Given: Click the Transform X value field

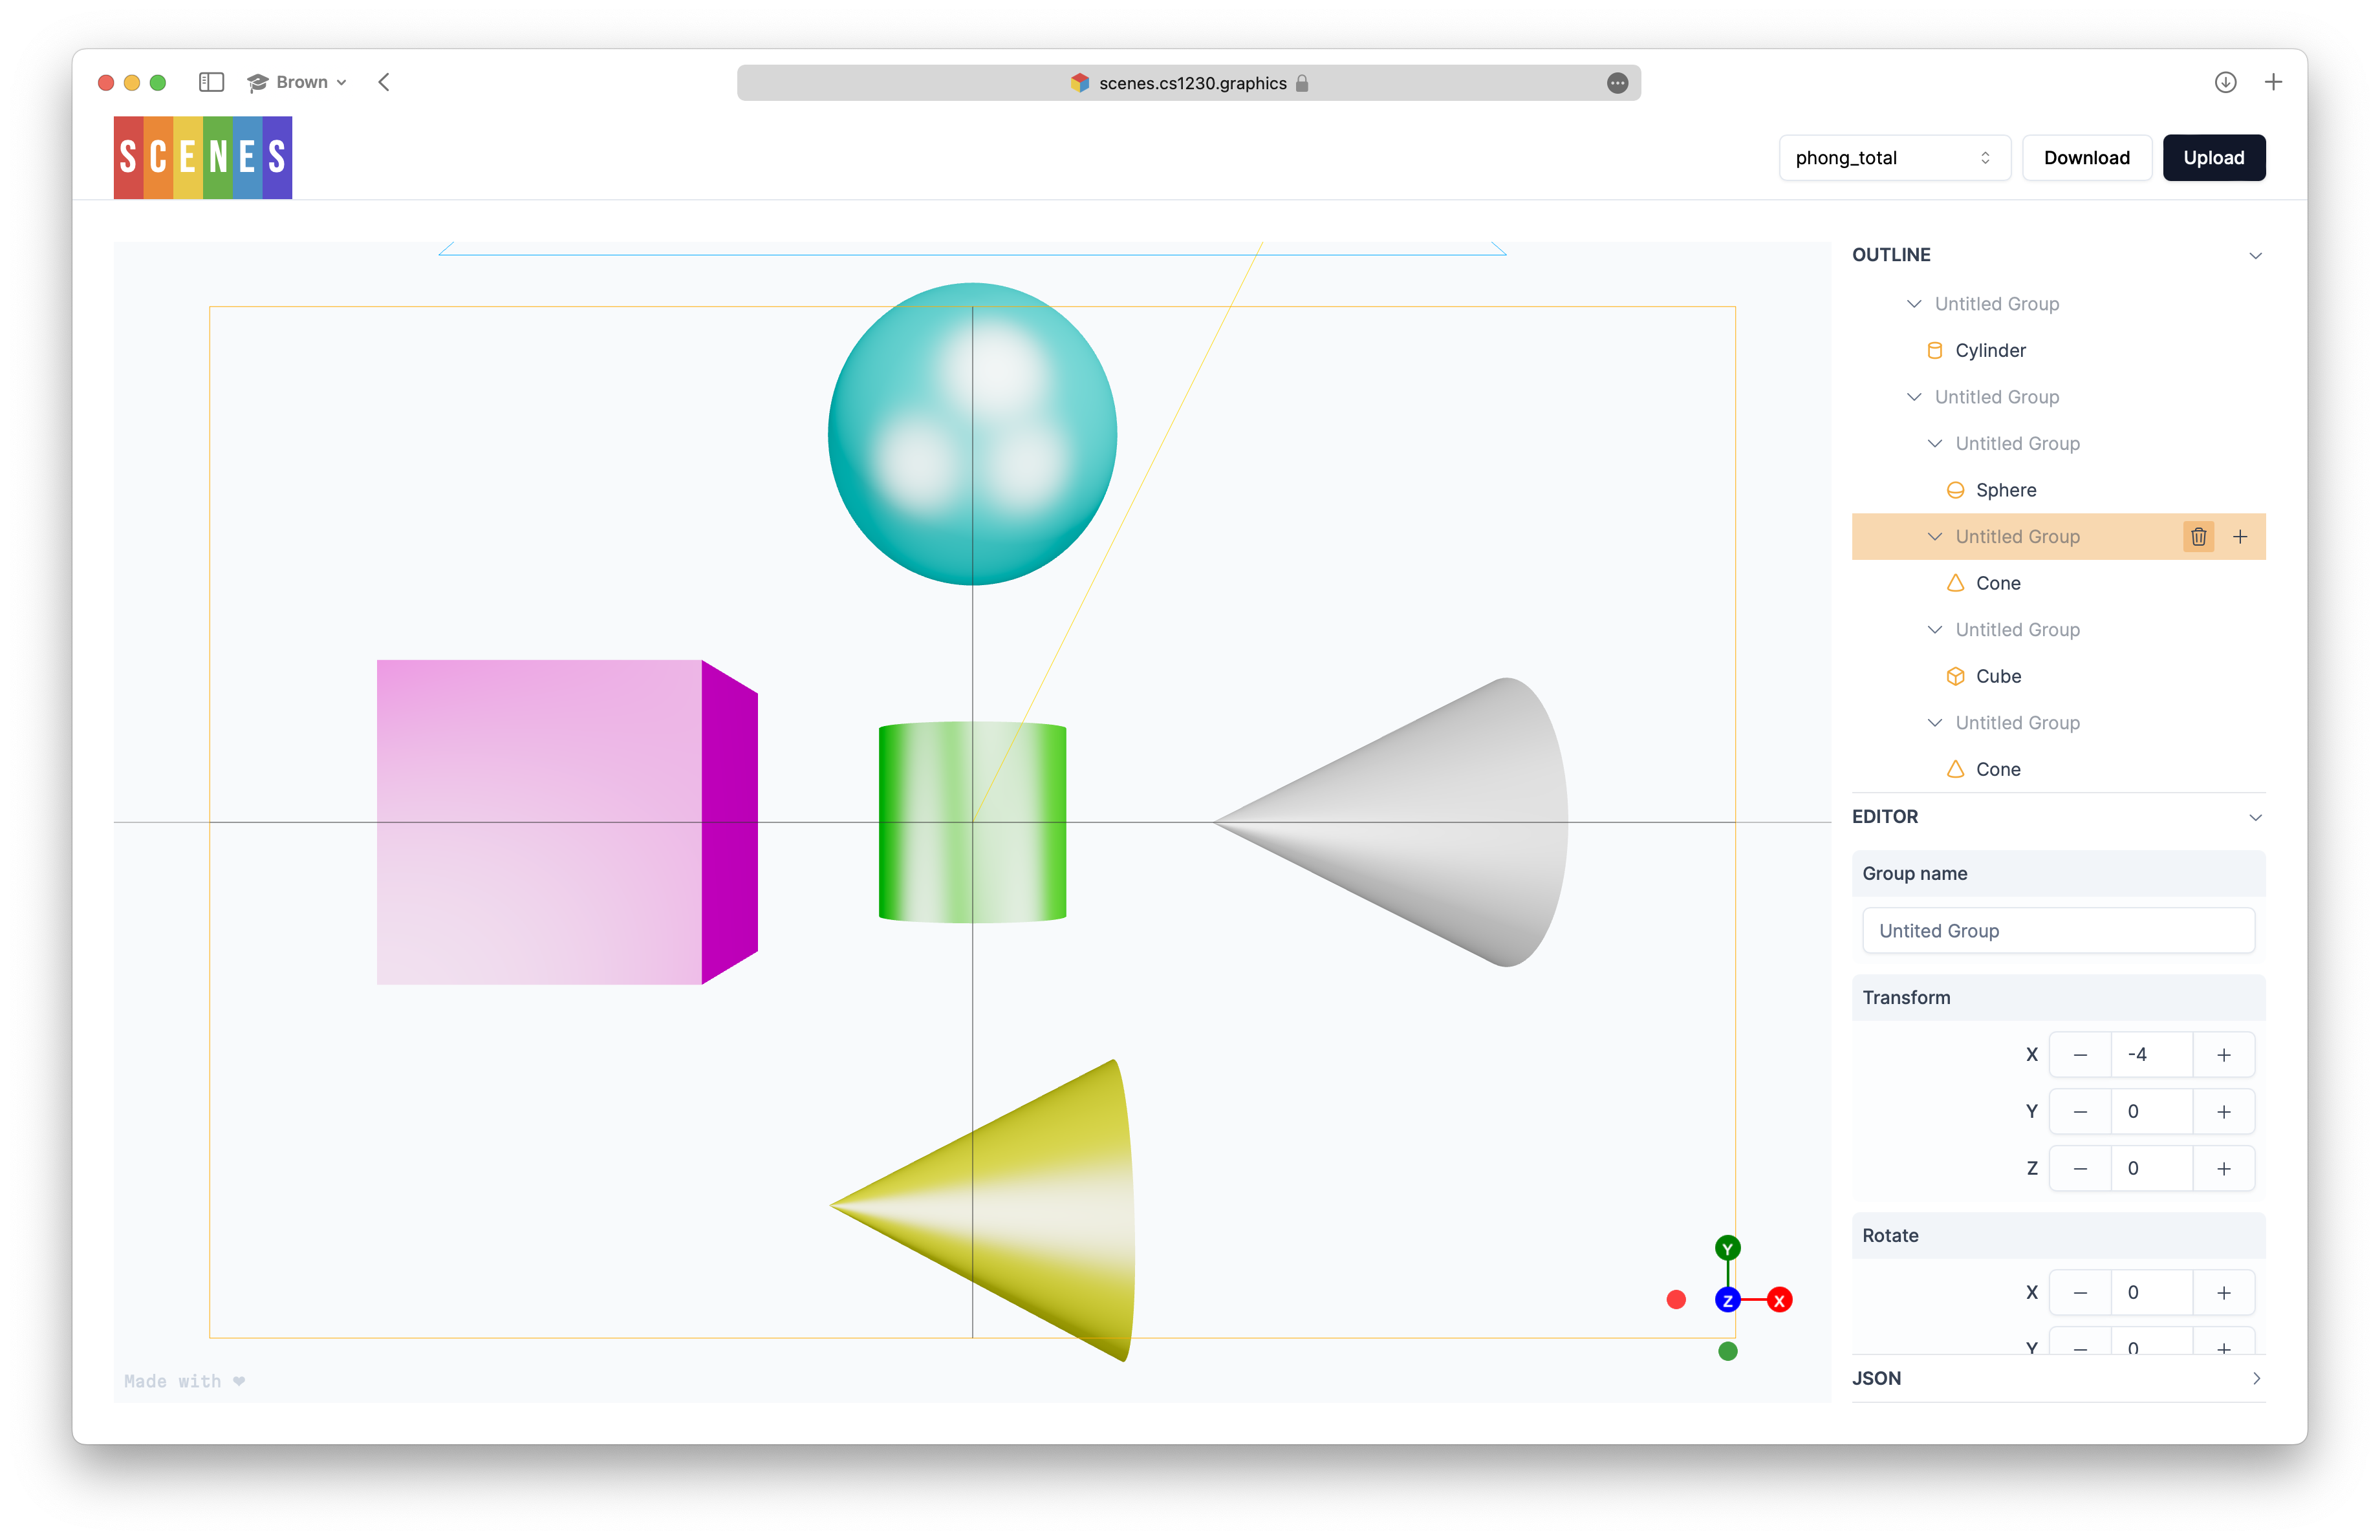Looking at the screenshot, I should coord(2151,1055).
